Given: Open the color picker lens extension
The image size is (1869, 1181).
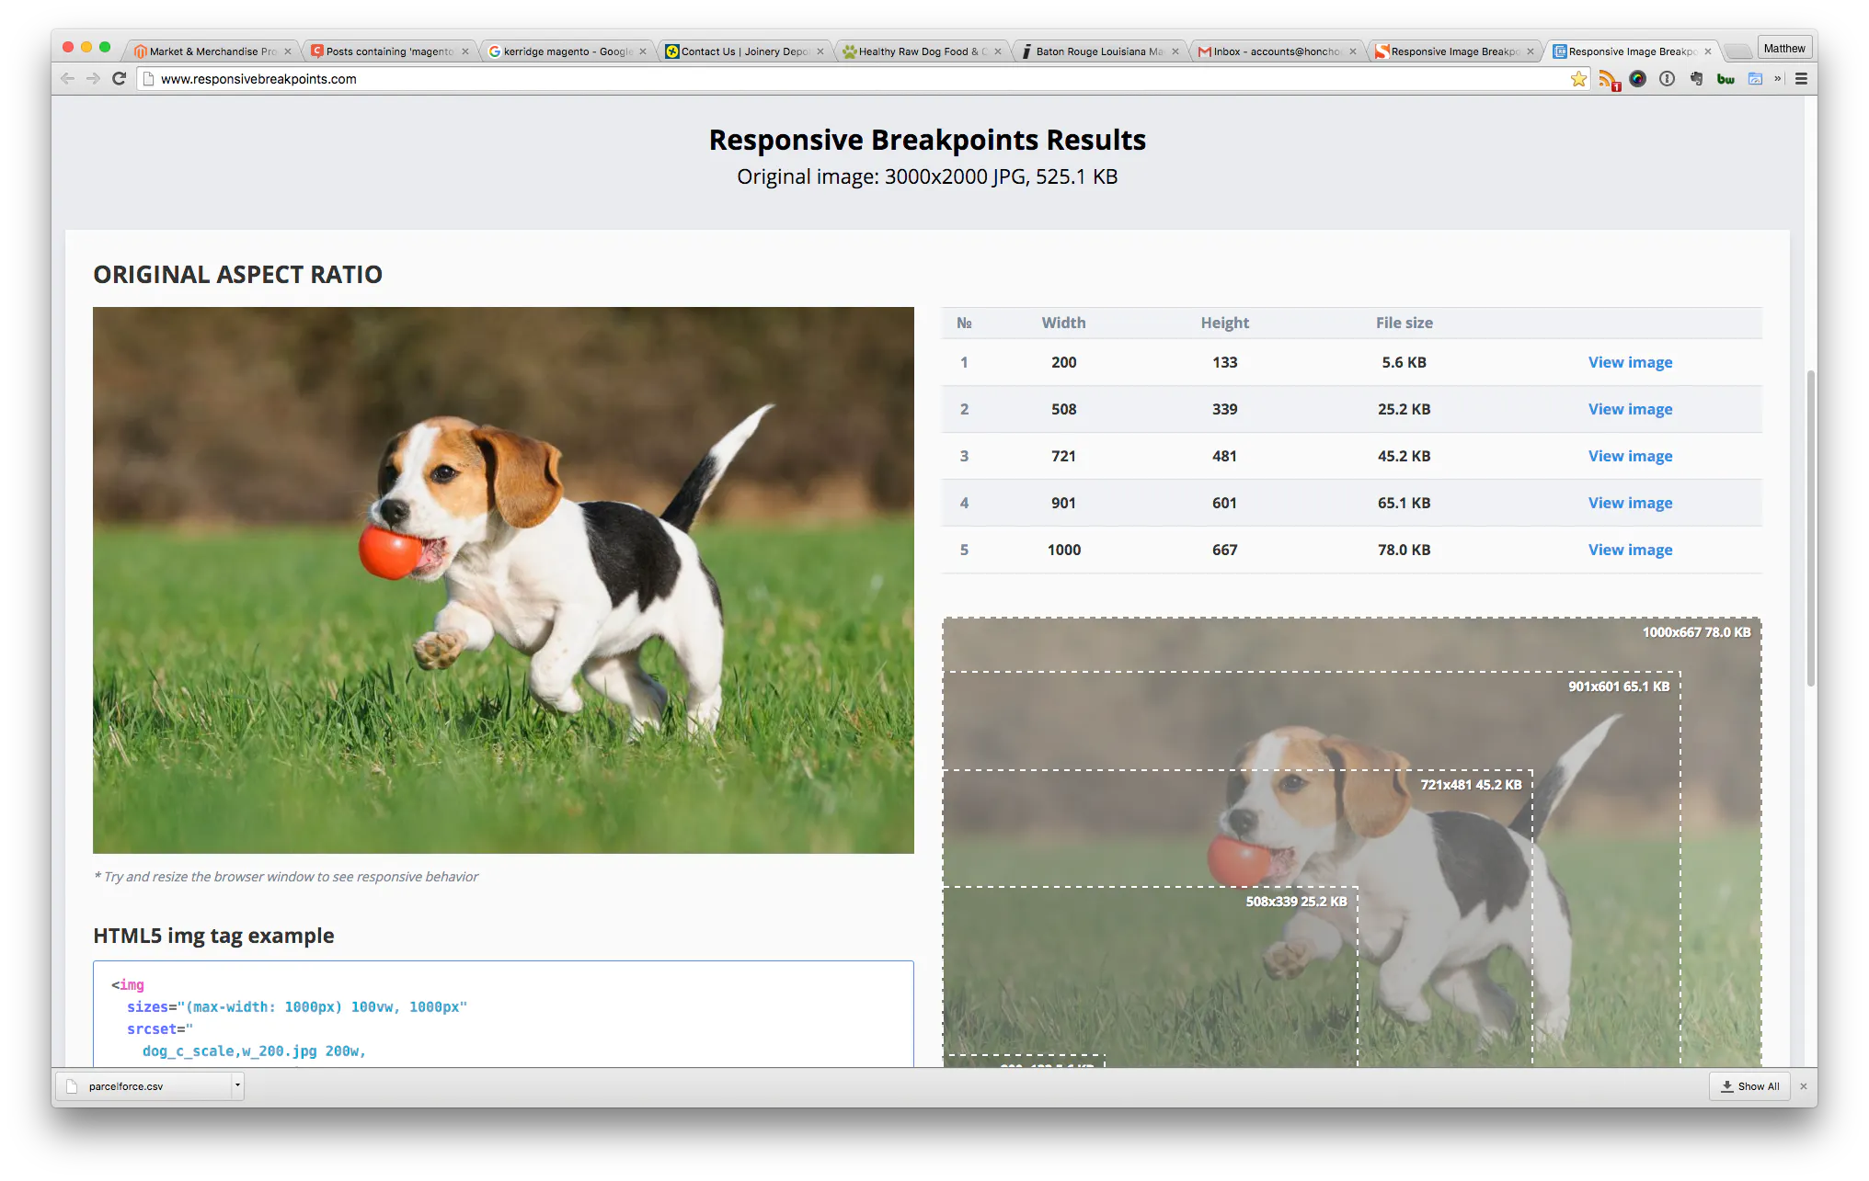Looking at the screenshot, I should (x=1637, y=79).
